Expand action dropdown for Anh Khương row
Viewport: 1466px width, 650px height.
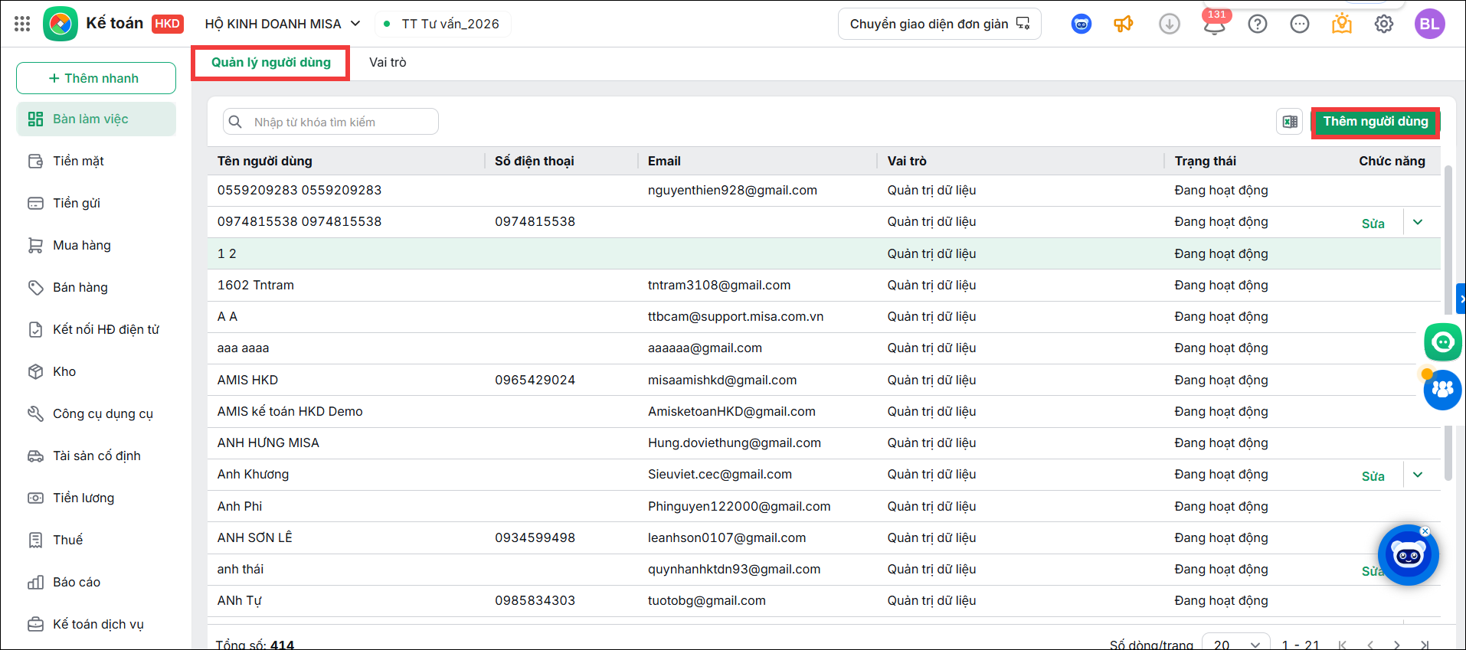tap(1418, 475)
